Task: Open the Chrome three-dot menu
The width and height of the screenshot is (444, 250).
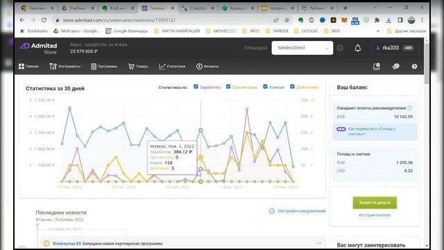Action: (x=422, y=20)
